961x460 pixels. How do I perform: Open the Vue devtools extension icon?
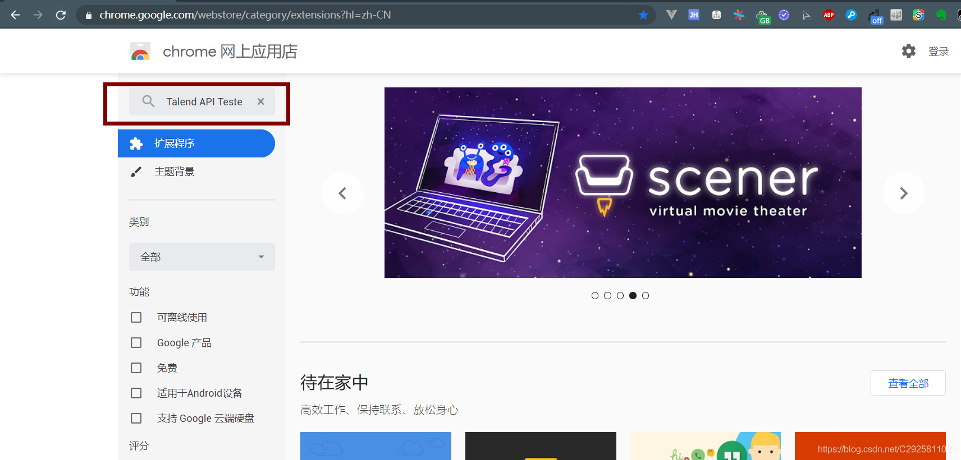(x=671, y=15)
